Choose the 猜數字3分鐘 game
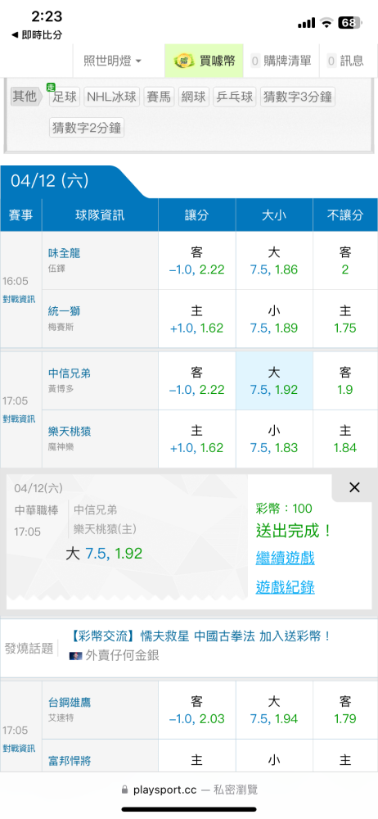378x819 pixels. 298,97
